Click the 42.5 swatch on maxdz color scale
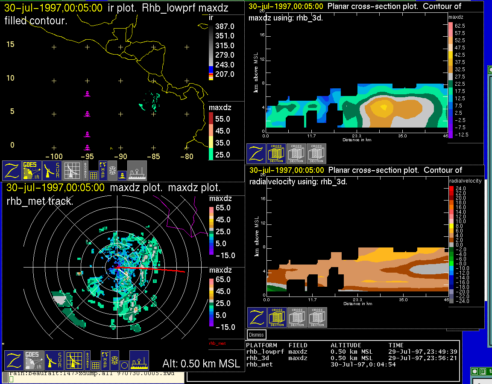The width and height of the screenshot is (492, 384). [x=451, y=55]
